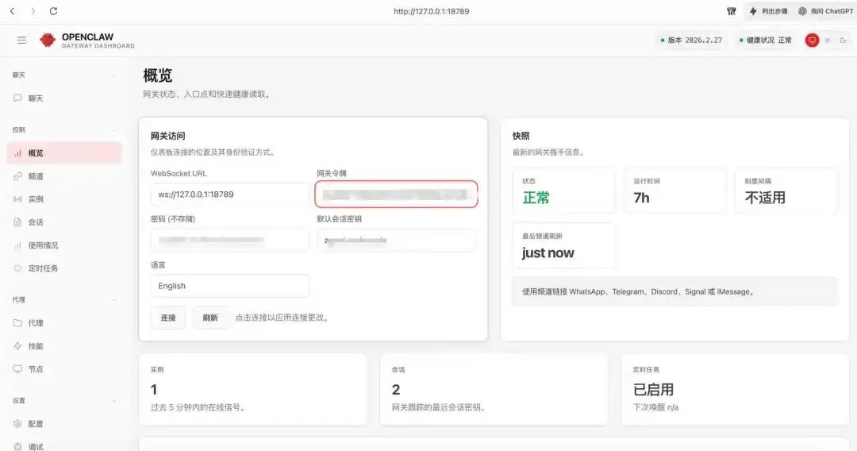
Task: Click the 询问 ChatGPT button
Action: coord(825,11)
